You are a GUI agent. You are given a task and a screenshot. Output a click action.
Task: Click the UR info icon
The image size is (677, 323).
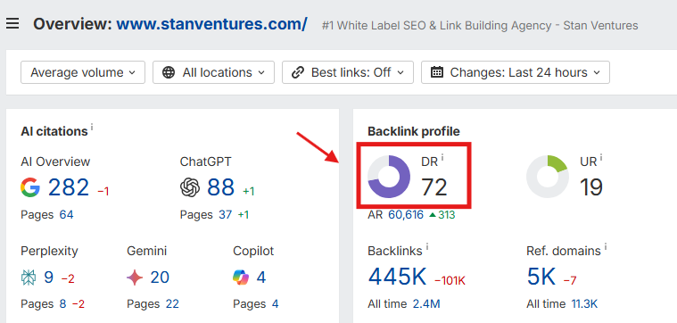(601, 159)
